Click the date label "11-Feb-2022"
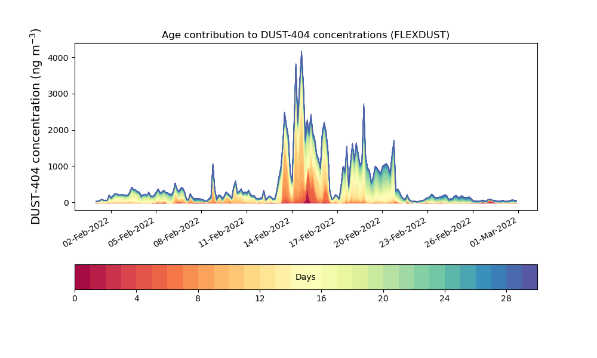Viewport: 597px width, 358px height. (x=221, y=233)
